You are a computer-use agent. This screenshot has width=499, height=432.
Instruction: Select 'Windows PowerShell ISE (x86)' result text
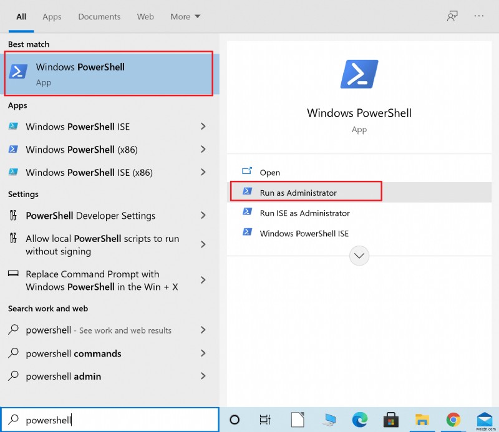pos(89,173)
